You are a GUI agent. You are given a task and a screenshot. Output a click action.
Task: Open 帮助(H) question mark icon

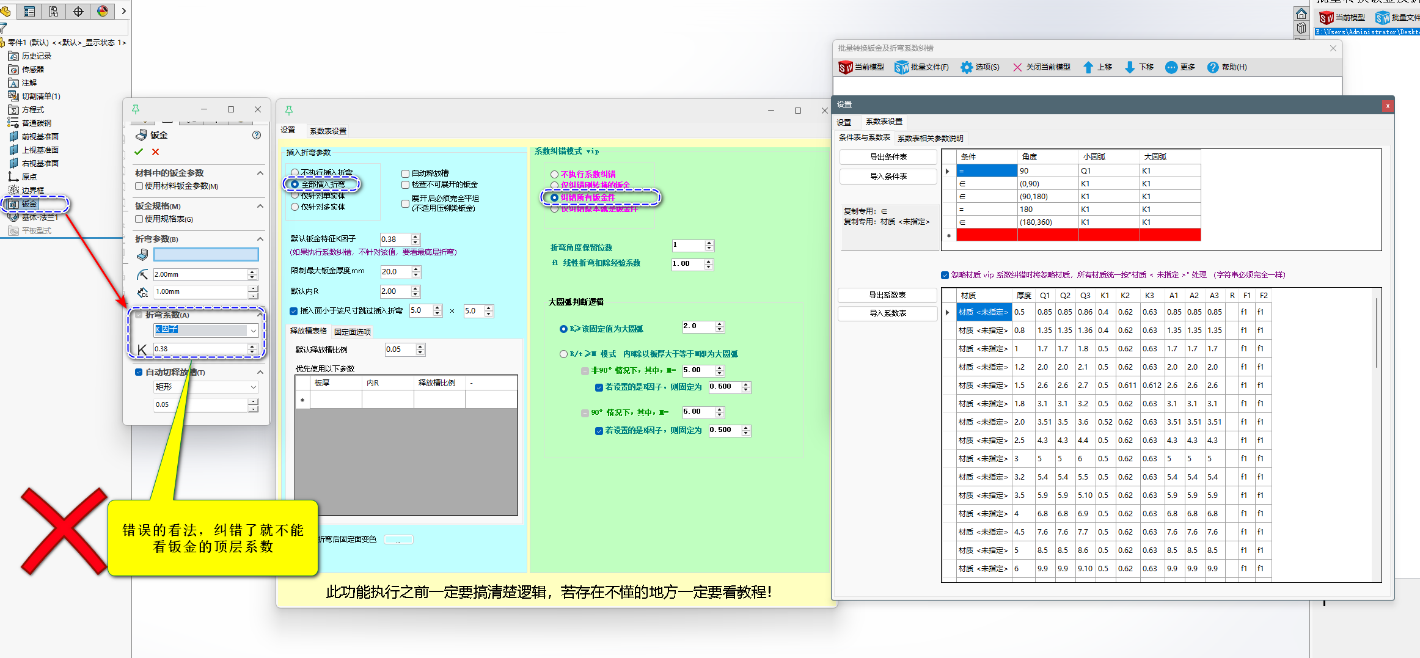point(1212,67)
